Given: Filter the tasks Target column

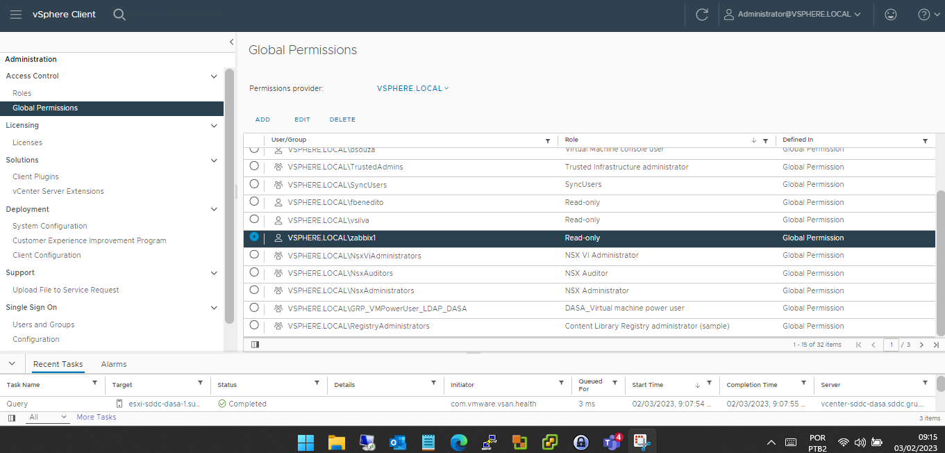Looking at the screenshot, I should [x=201, y=383].
